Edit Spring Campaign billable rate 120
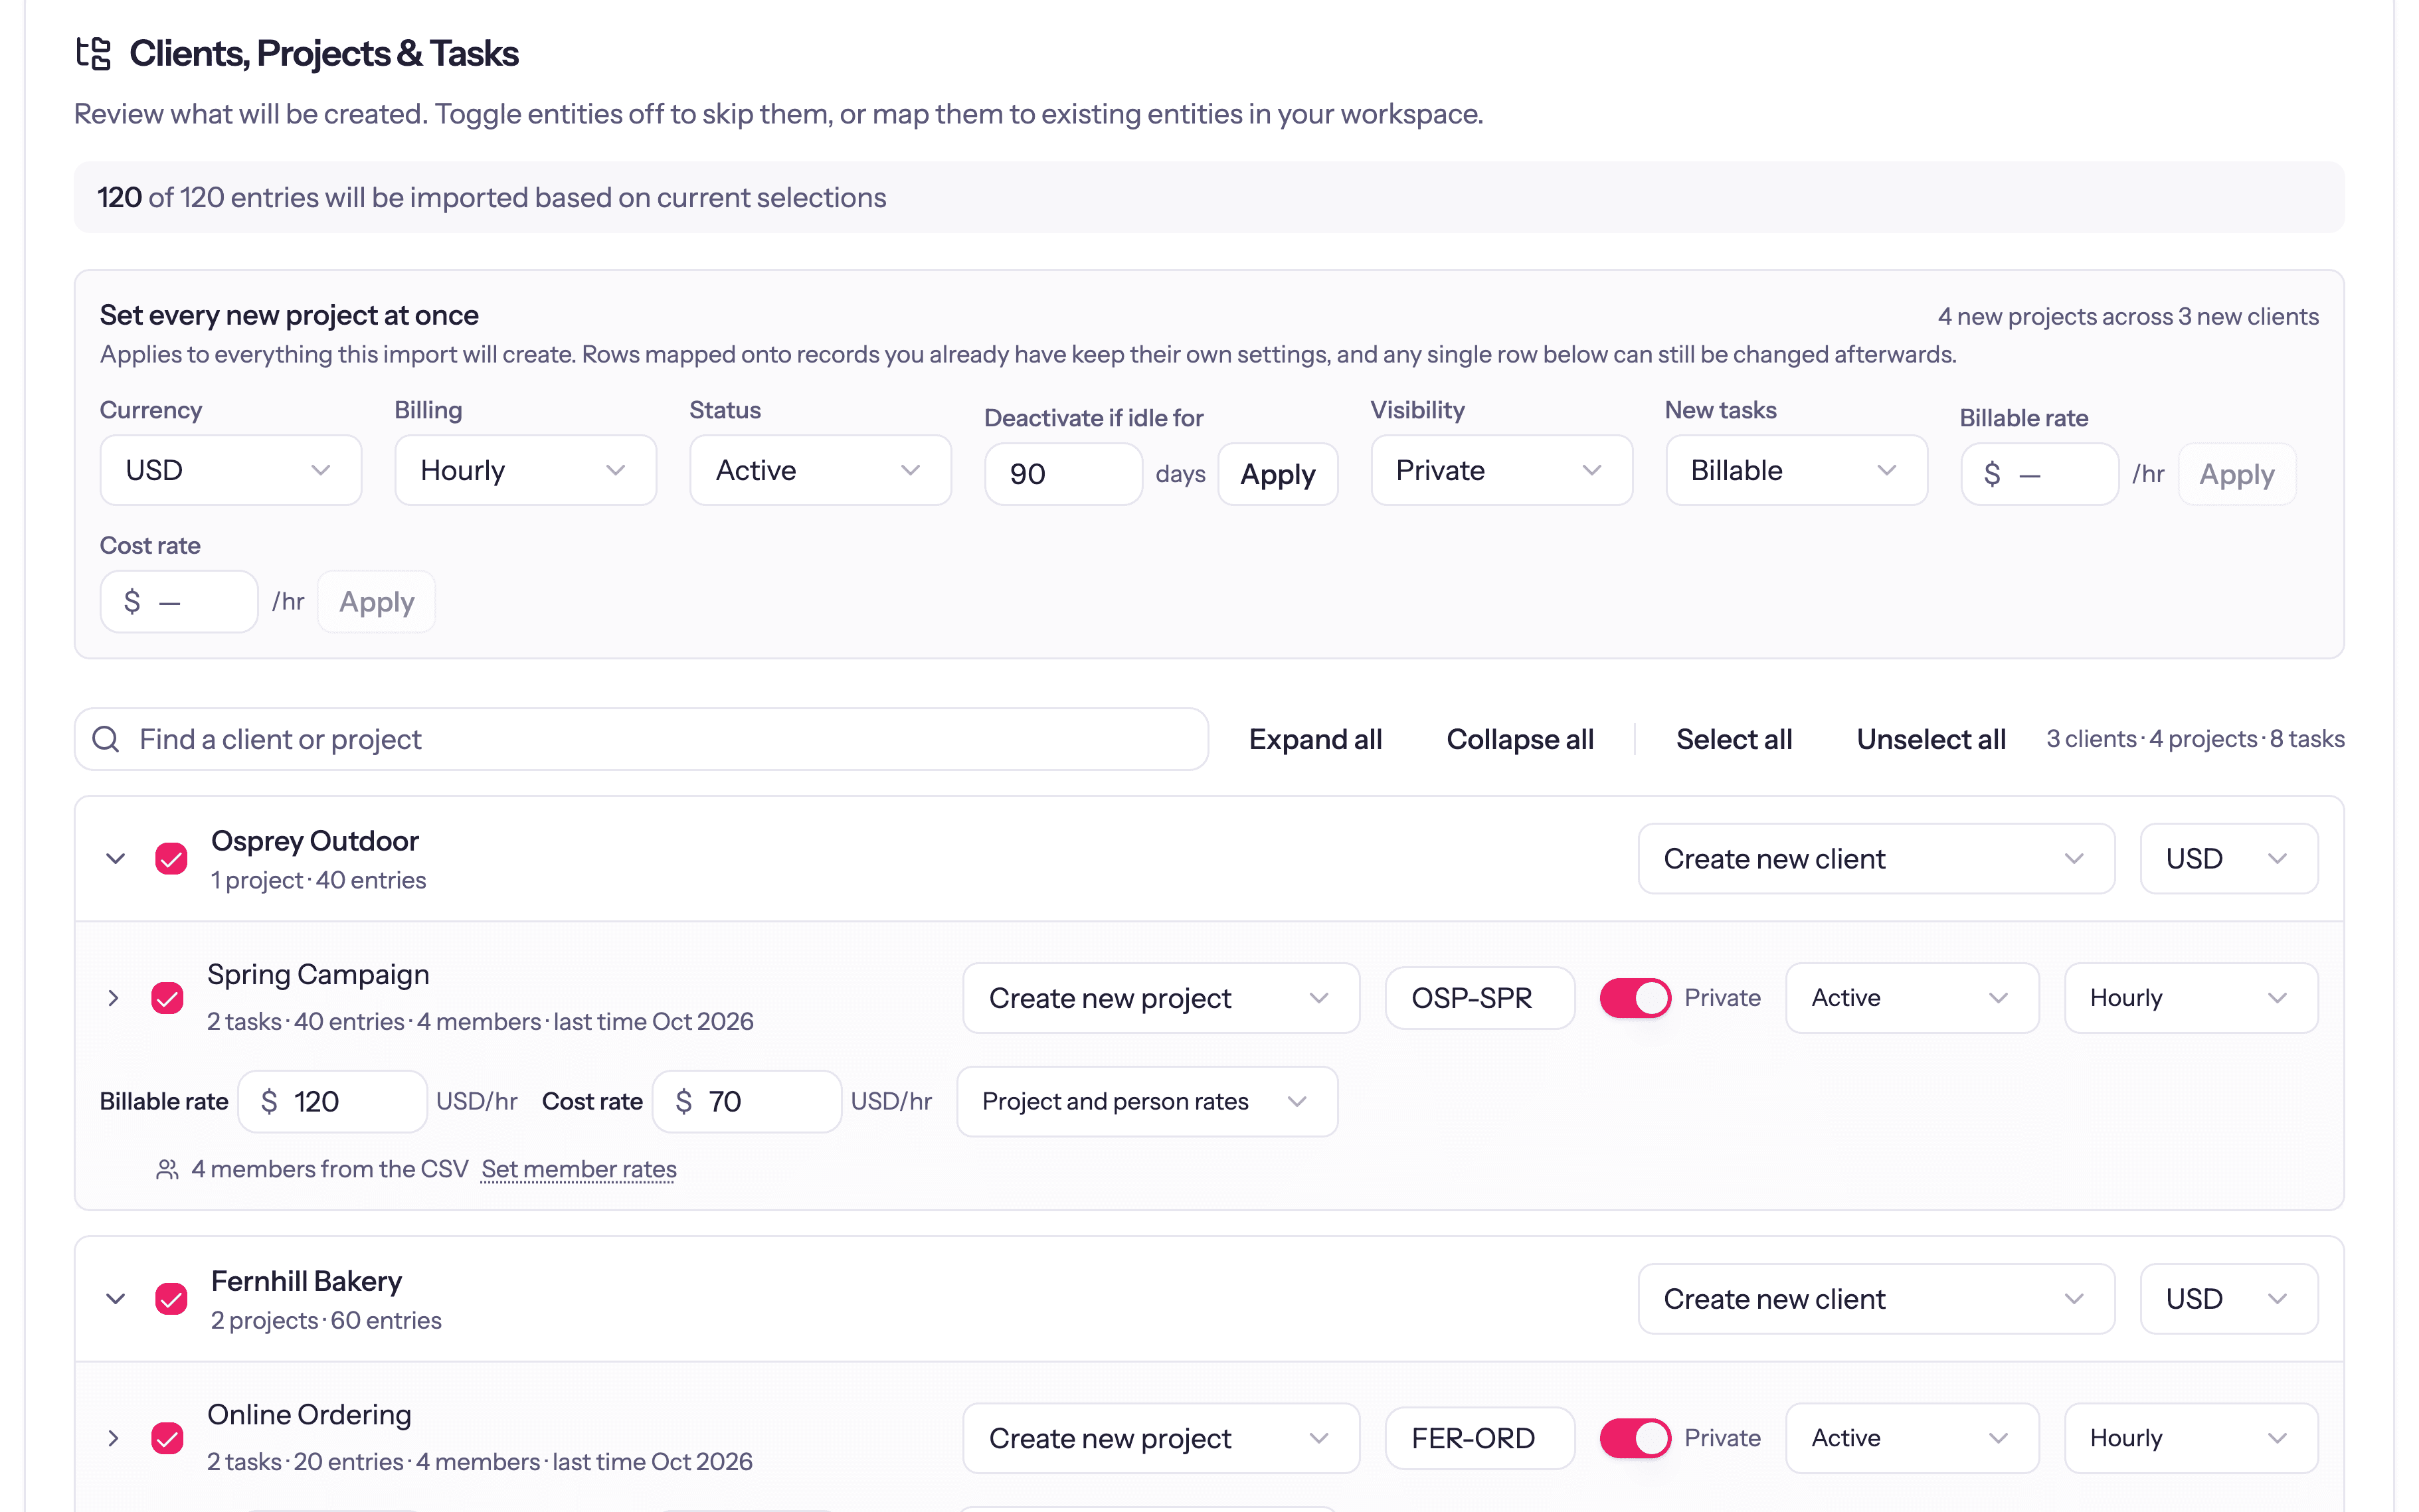The image size is (2419, 1512). coord(332,1101)
